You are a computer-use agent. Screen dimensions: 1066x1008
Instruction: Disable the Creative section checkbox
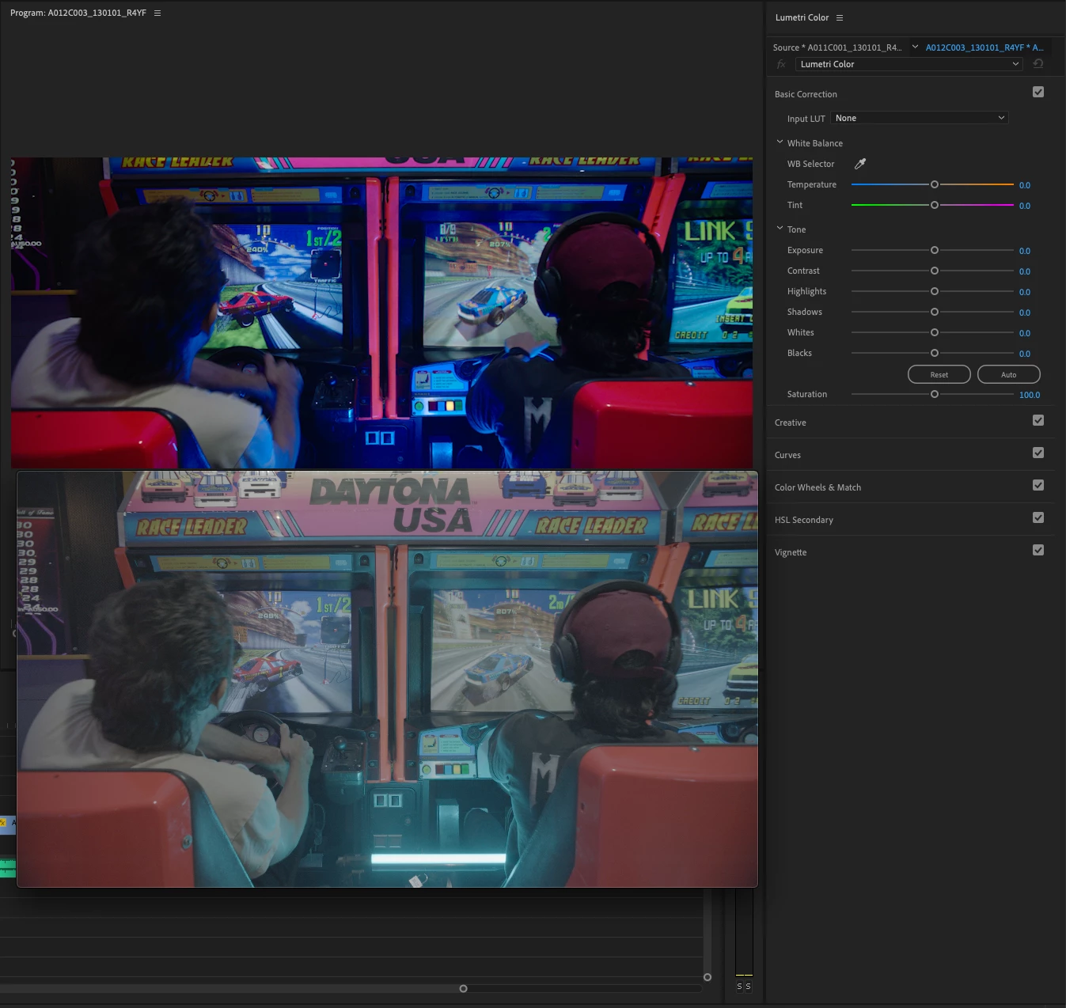[1038, 421]
